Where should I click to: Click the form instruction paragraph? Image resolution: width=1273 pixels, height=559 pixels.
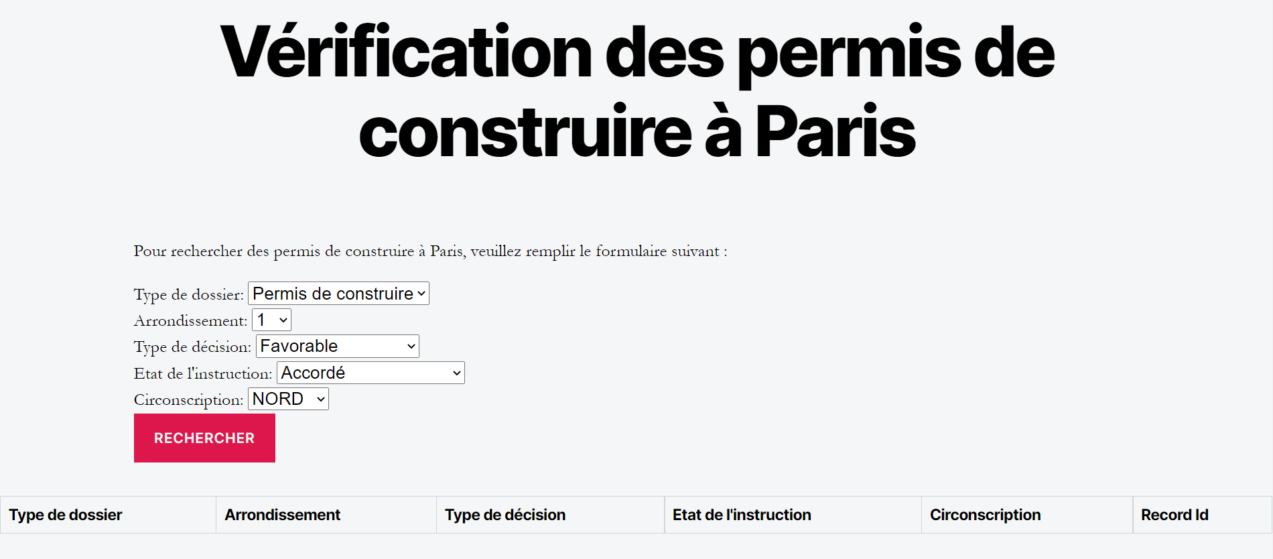click(430, 251)
